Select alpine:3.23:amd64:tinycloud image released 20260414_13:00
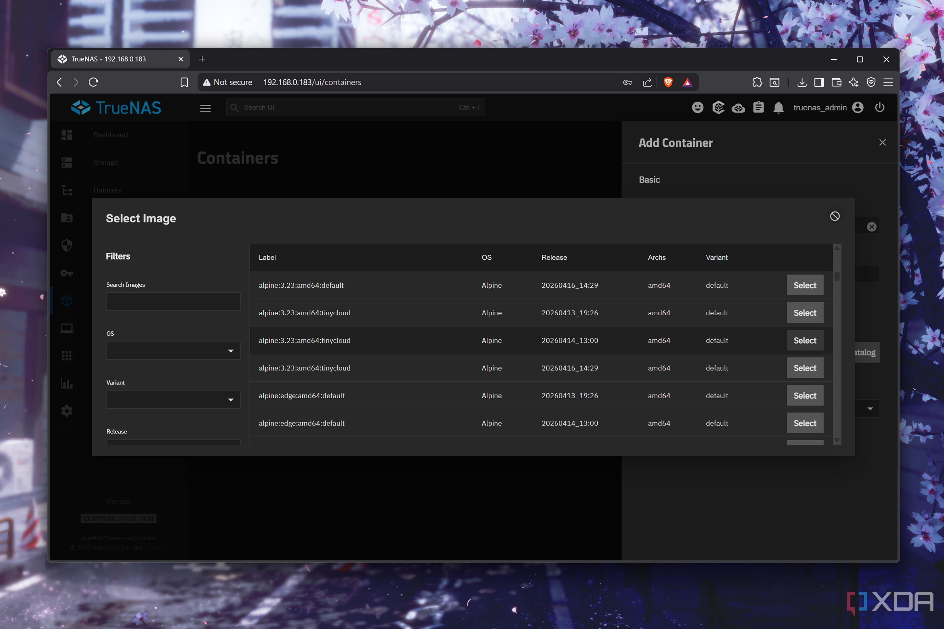 pos(805,340)
